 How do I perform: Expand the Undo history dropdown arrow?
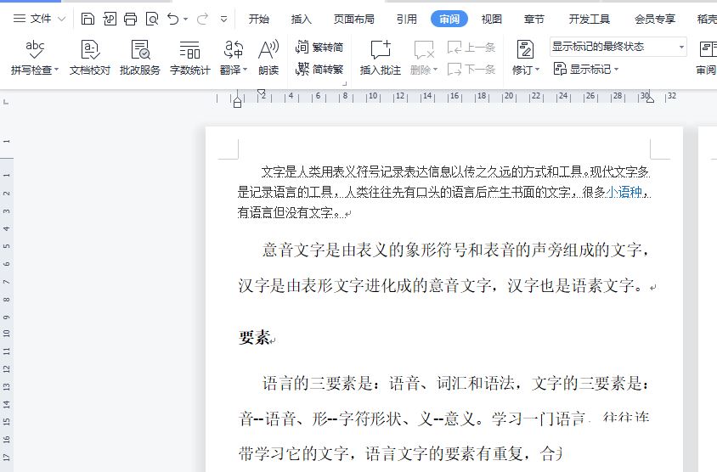point(186,20)
